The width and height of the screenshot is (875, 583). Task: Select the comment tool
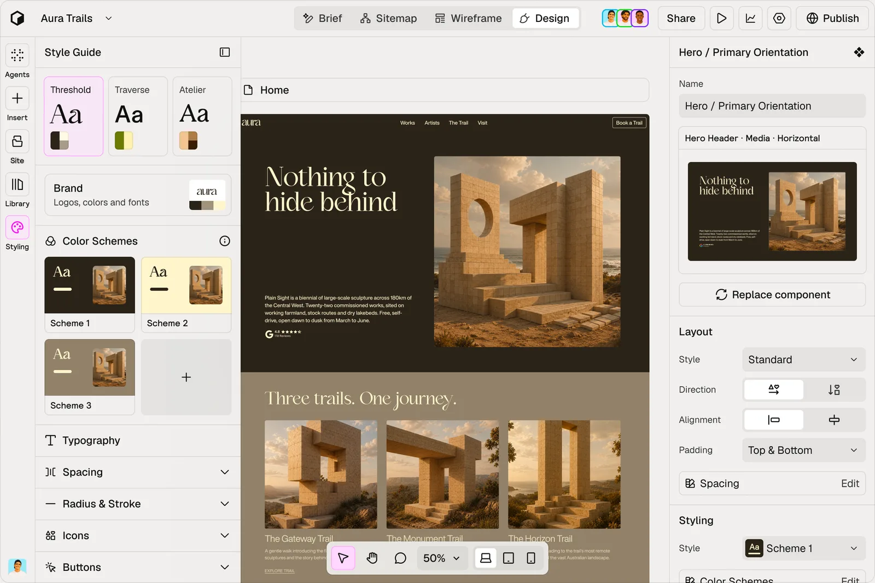pos(400,558)
